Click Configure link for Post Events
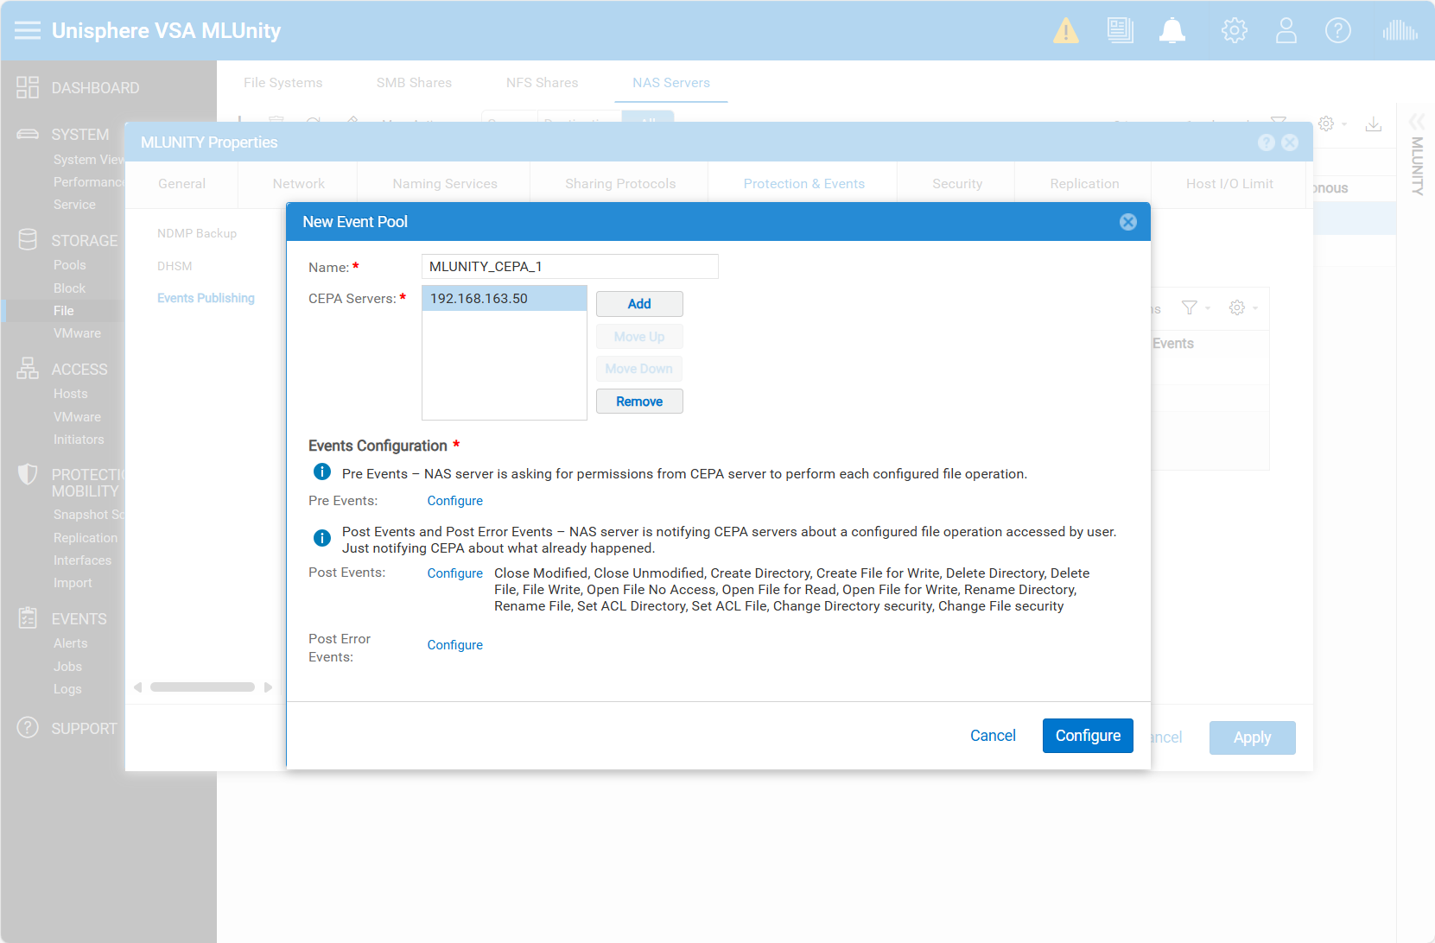1435x943 pixels. click(454, 573)
